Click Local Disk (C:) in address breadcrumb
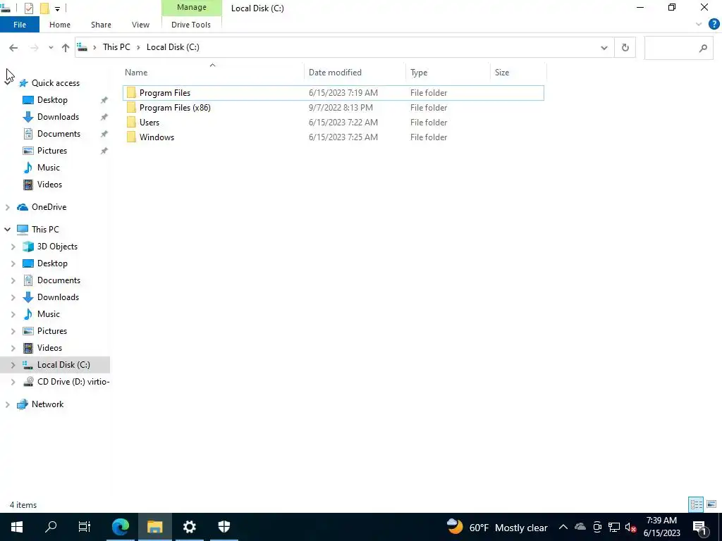The width and height of the screenshot is (722, 541). pyautogui.click(x=173, y=47)
